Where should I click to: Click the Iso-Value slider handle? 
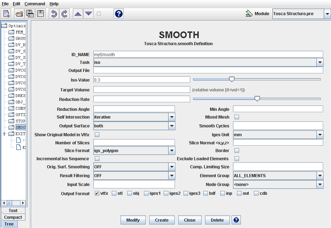coord(232,79)
